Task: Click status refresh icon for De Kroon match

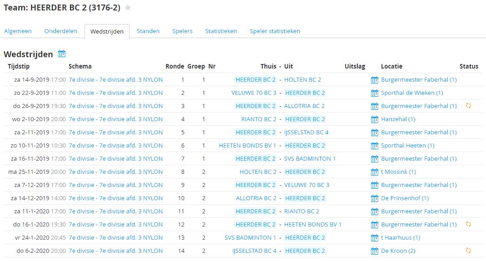Action: (x=468, y=251)
